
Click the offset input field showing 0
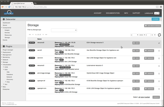click(148, 35)
